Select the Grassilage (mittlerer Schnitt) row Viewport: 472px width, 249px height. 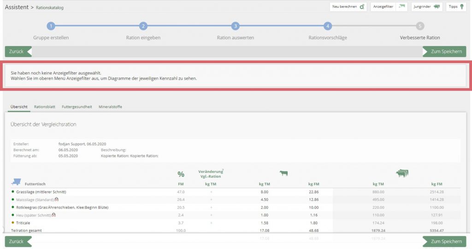[x=236, y=192]
